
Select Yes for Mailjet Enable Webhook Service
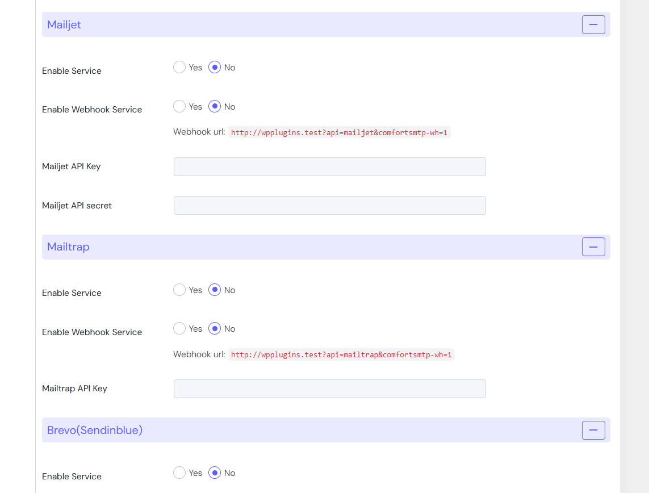179,106
